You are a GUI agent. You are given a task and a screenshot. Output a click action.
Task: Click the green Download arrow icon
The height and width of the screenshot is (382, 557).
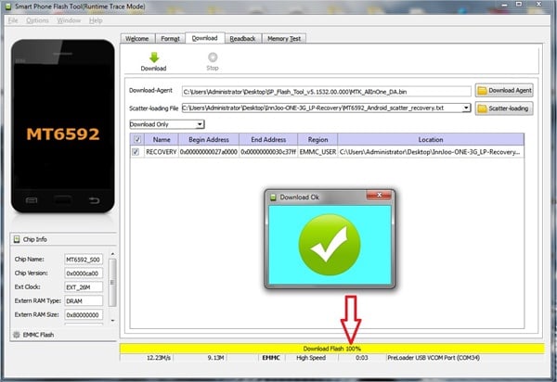[154, 57]
